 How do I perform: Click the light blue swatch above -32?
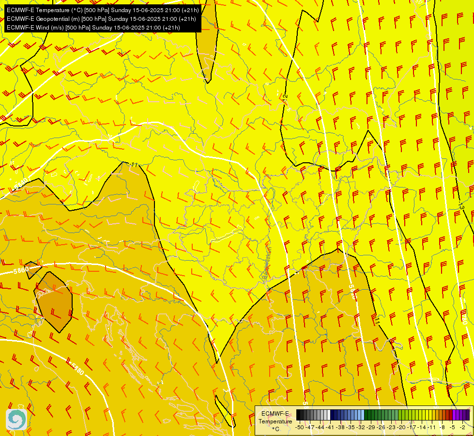point(363,415)
